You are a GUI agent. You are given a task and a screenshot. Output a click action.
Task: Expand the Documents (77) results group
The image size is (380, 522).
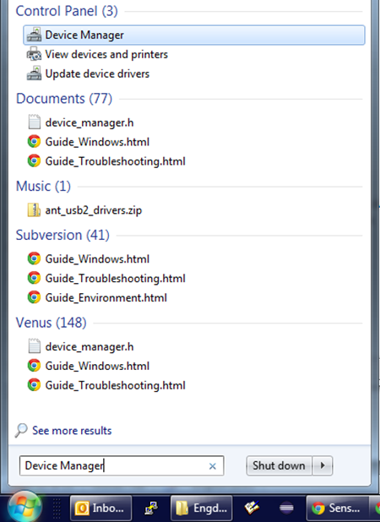click(x=64, y=99)
